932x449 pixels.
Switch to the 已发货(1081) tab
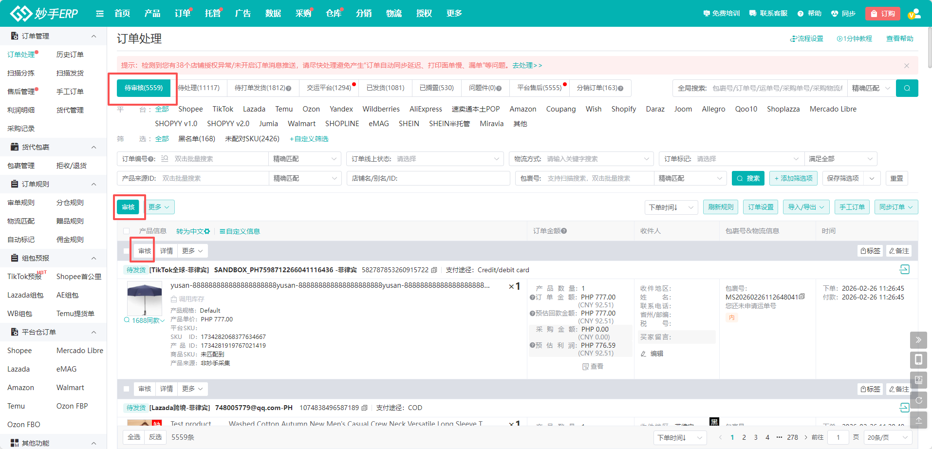(385, 88)
